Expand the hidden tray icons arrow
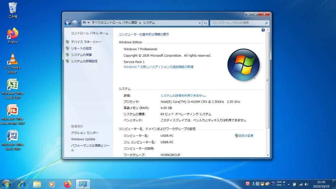336x189 pixels. [x=288, y=184]
